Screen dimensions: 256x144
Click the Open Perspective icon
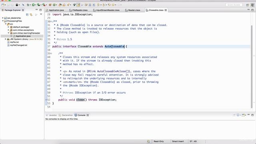[x=248, y=5]
